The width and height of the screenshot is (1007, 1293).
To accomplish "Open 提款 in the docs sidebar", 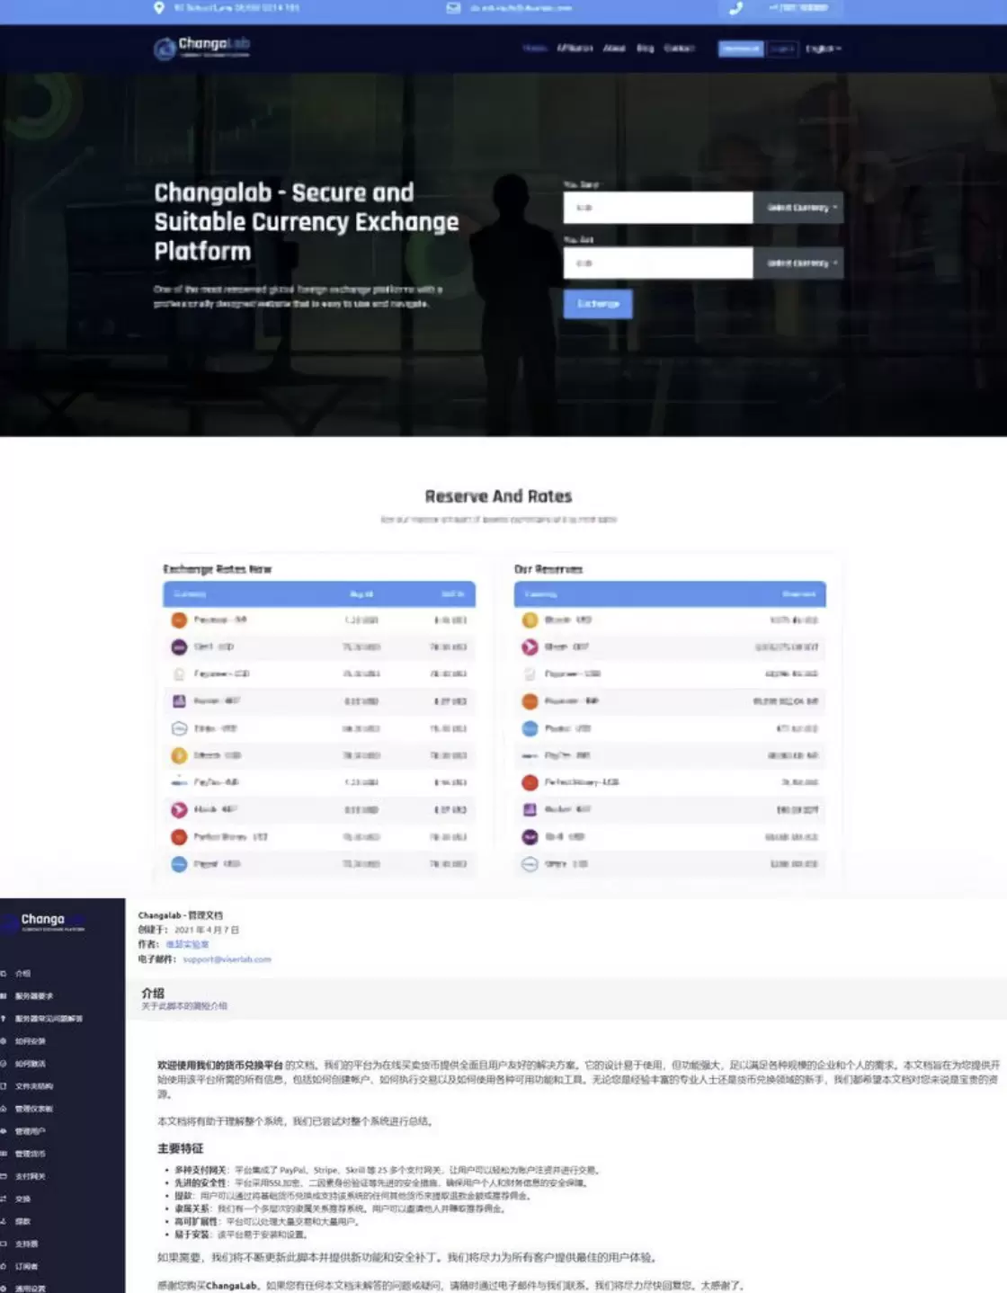I will click(x=22, y=1221).
